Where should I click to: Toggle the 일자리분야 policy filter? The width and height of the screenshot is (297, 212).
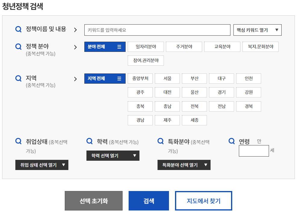(x=145, y=46)
